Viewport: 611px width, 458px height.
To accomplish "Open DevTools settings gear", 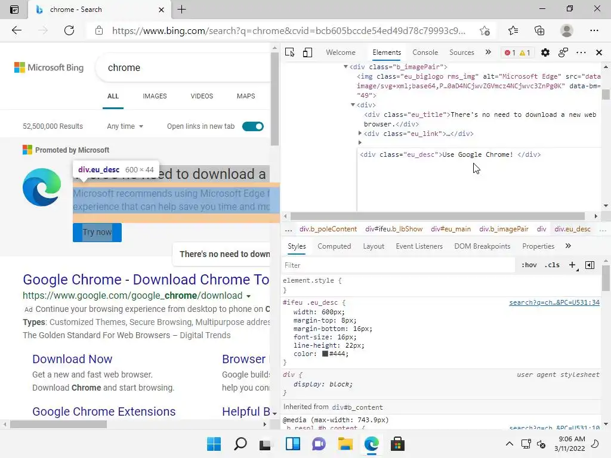I will point(545,52).
